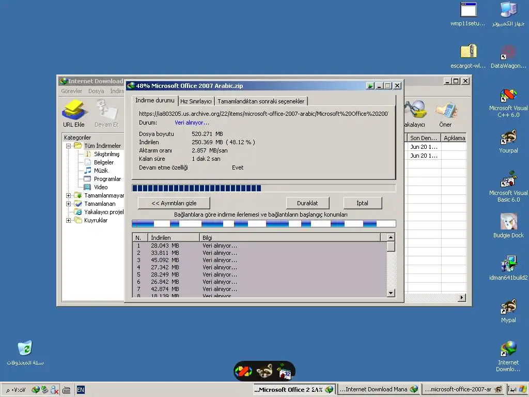Select Internet Download Manager desktop shortcut
Viewport: 529px width, 397px height.
coord(508,356)
